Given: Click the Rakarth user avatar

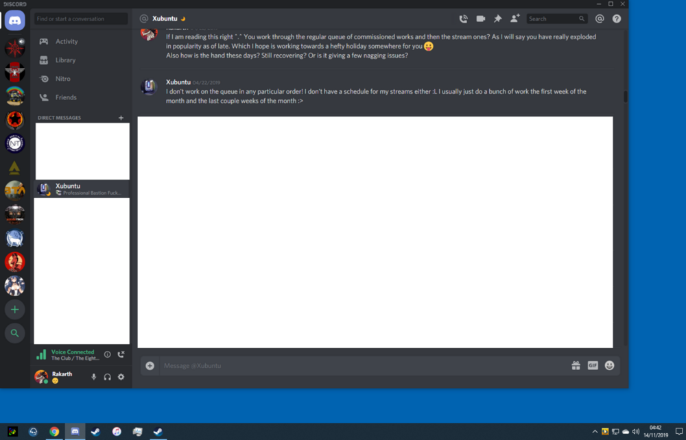Looking at the screenshot, I should tap(41, 377).
